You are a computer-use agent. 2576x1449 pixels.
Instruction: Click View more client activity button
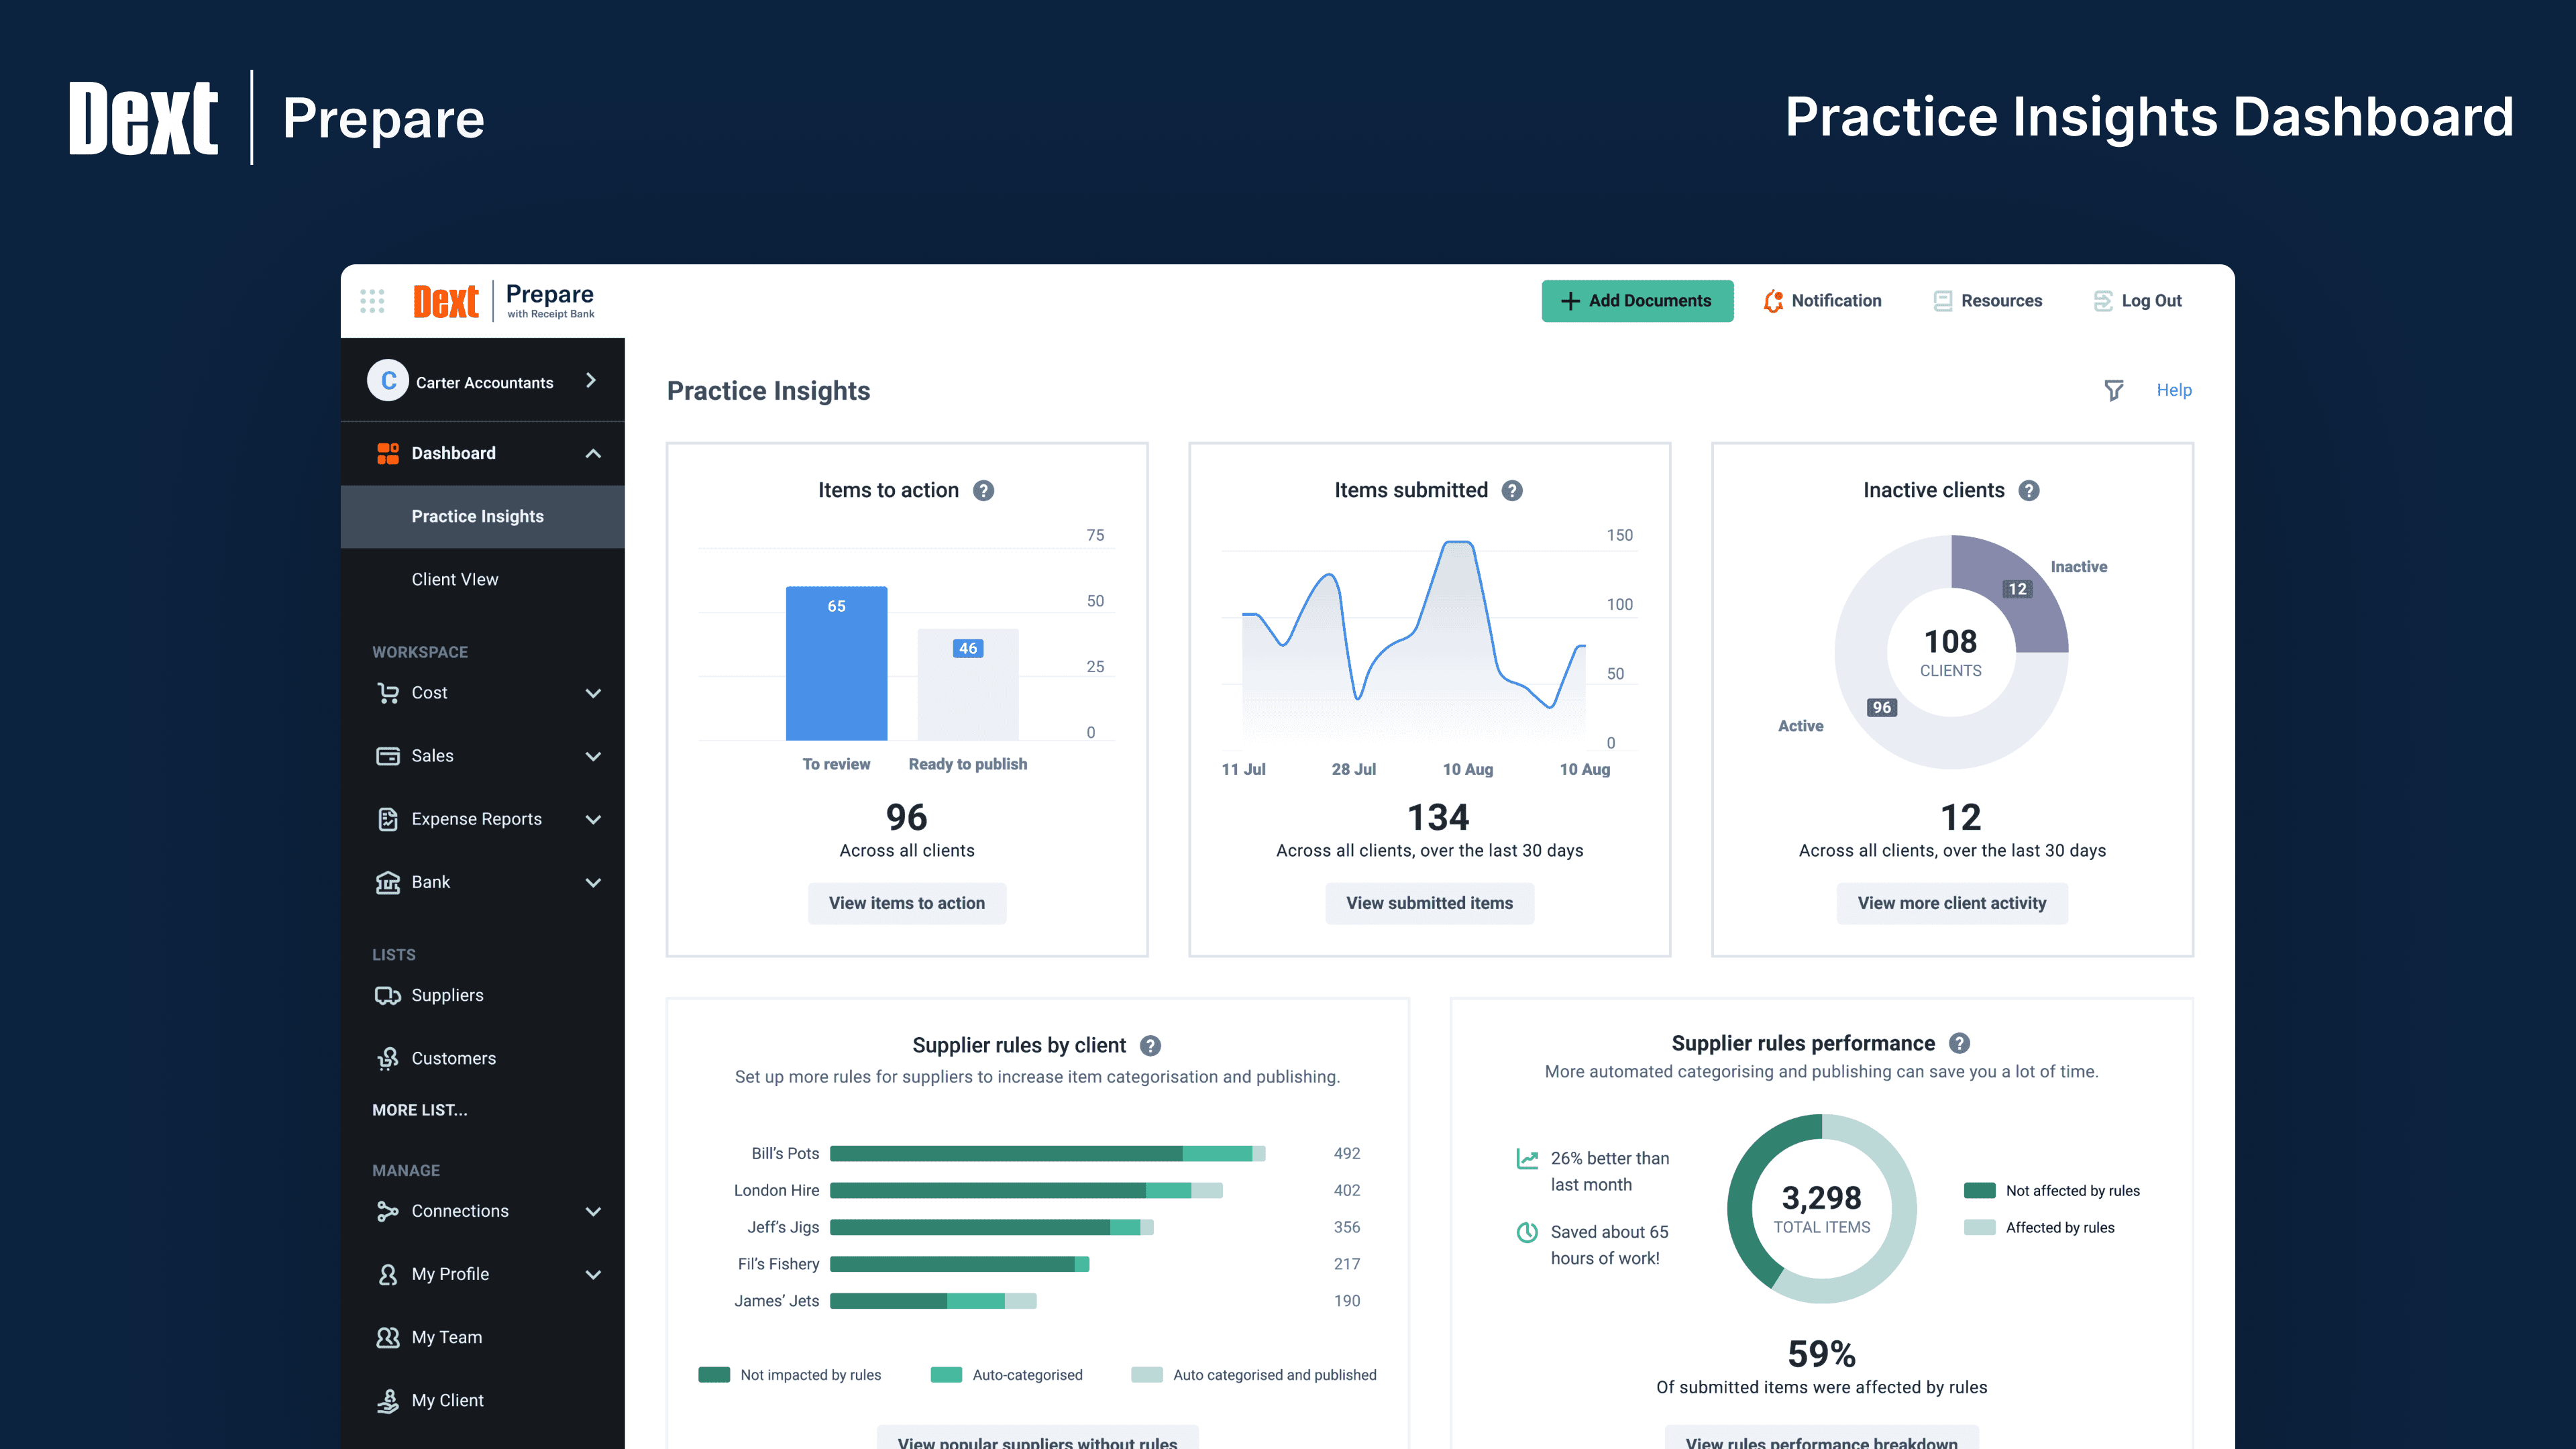point(1952,903)
